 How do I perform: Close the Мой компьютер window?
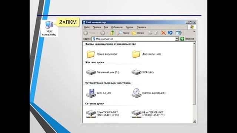point(194,22)
